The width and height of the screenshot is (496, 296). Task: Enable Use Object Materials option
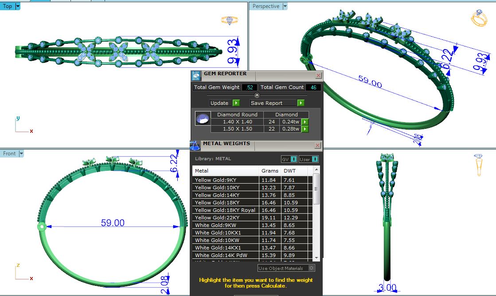click(x=311, y=268)
